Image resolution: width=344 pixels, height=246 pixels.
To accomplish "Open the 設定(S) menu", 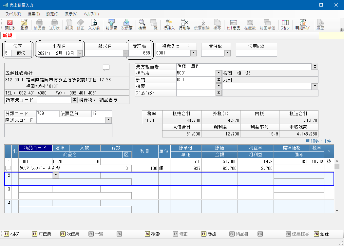I will point(52,14).
